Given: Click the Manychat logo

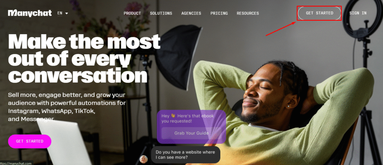Looking at the screenshot, I should pyautogui.click(x=30, y=13).
